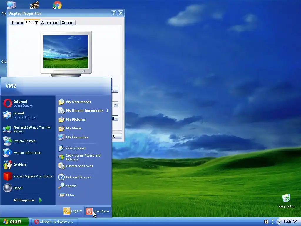301x226 pixels.
Task: Open Help and Support
Action: click(x=84, y=177)
